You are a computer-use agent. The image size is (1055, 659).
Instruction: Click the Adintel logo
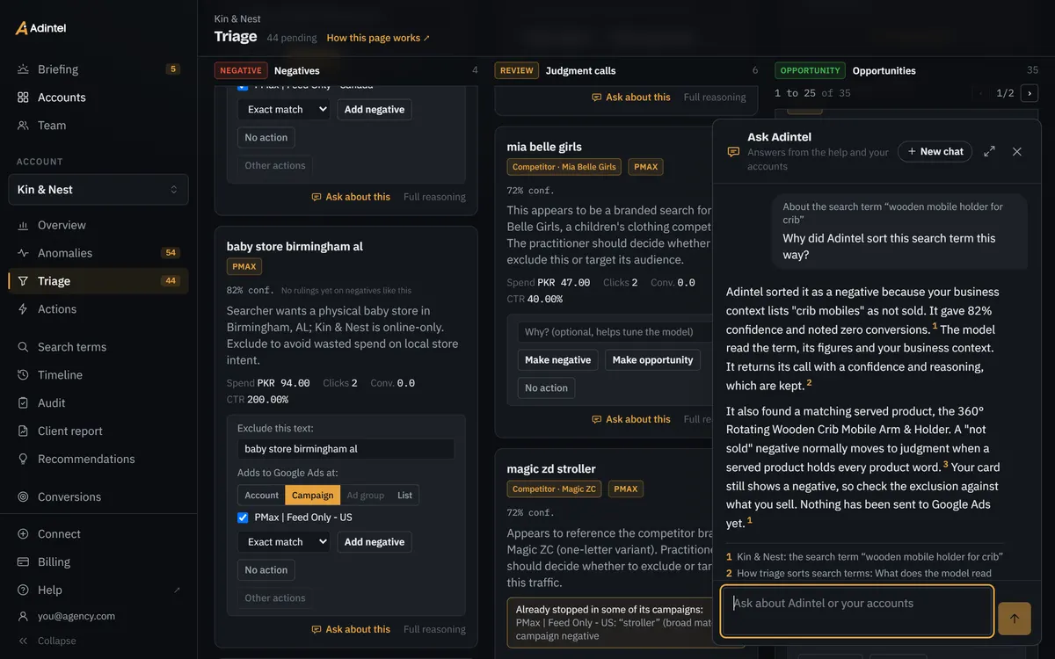tap(40, 28)
